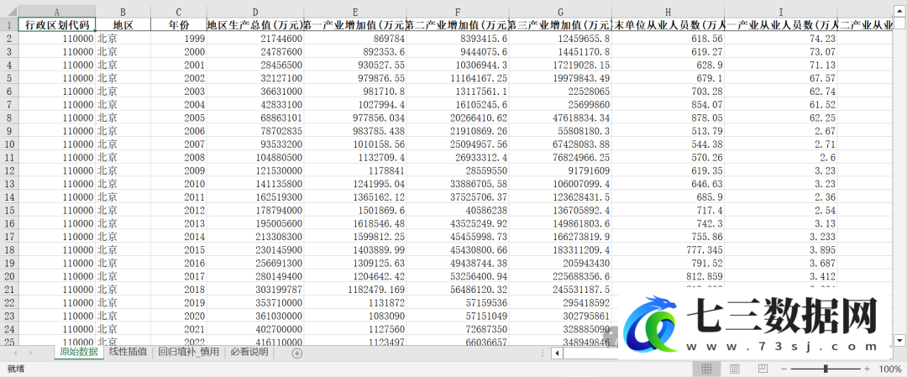Switch to Normal view icon in status bar
Screen dimensions: 907x377
point(706,369)
